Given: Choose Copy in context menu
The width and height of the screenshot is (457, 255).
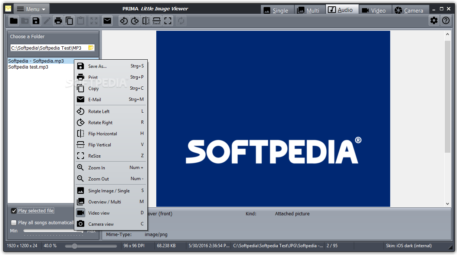Looking at the screenshot, I should [111, 89].
